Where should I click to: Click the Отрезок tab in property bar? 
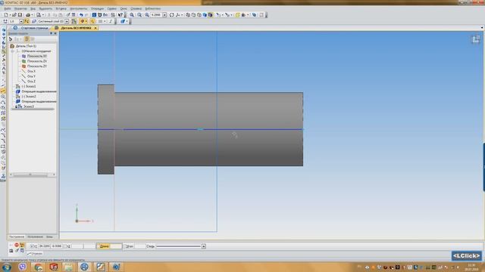tap(35, 254)
